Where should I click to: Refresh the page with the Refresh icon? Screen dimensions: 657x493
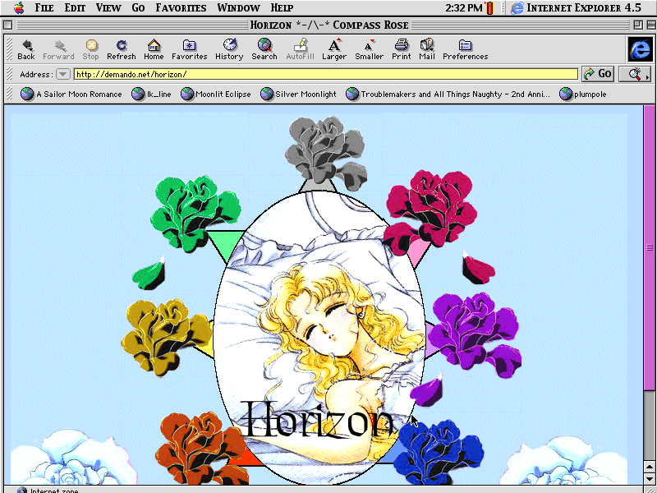click(x=122, y=48)
